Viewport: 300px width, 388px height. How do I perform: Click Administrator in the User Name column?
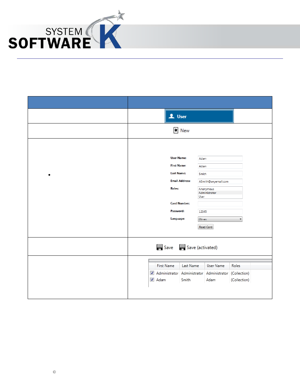[x=217, y=273]
